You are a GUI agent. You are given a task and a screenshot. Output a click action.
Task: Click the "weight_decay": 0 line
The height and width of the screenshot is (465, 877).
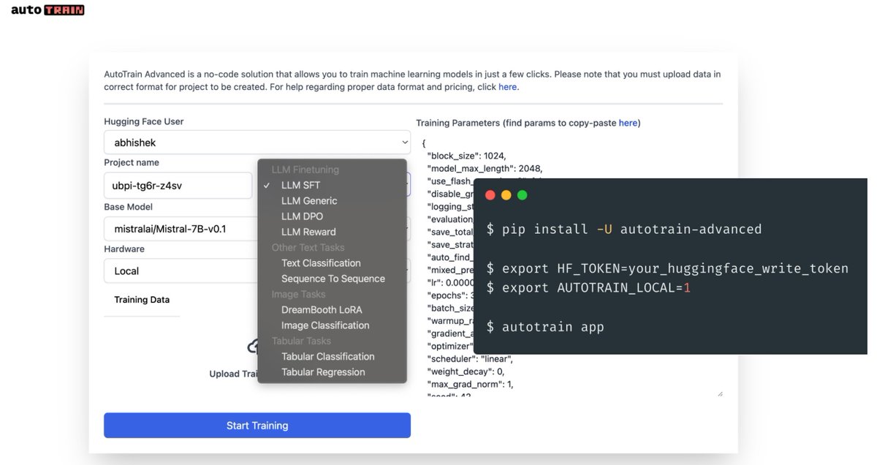click(x=467, y=371)
